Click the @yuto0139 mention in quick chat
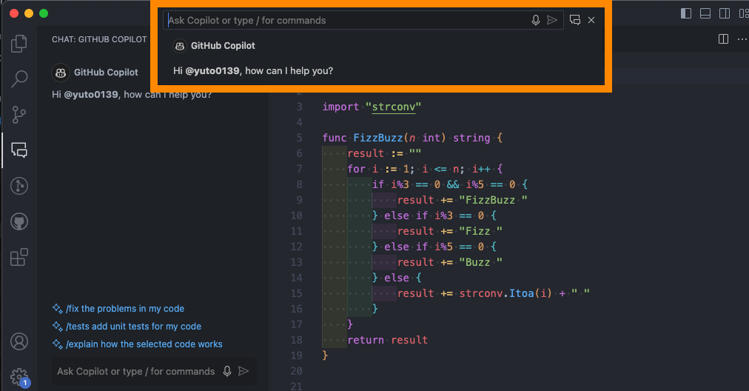This screenshot has height=391, width=749. tap(212, 71)
